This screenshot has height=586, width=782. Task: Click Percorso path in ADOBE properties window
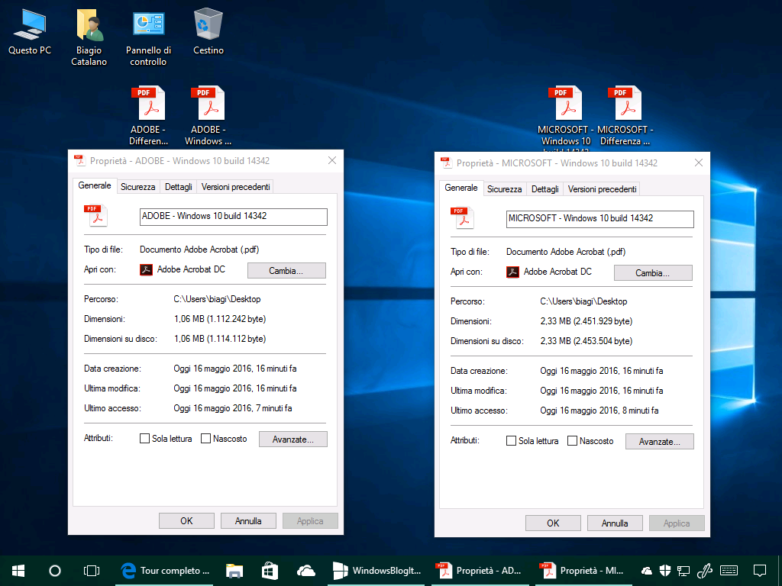click(217, 299)
